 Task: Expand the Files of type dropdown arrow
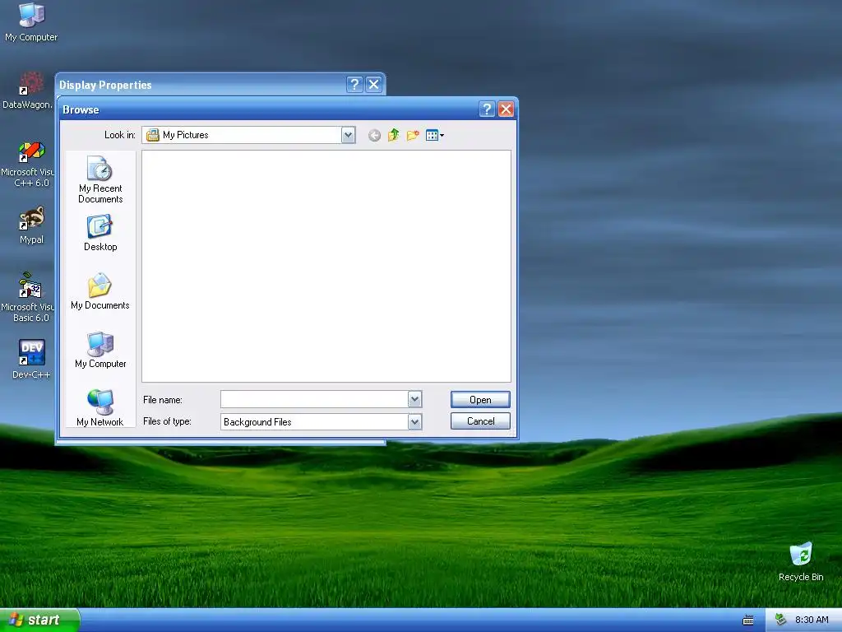pyautogui.click(x=414, y=422)
